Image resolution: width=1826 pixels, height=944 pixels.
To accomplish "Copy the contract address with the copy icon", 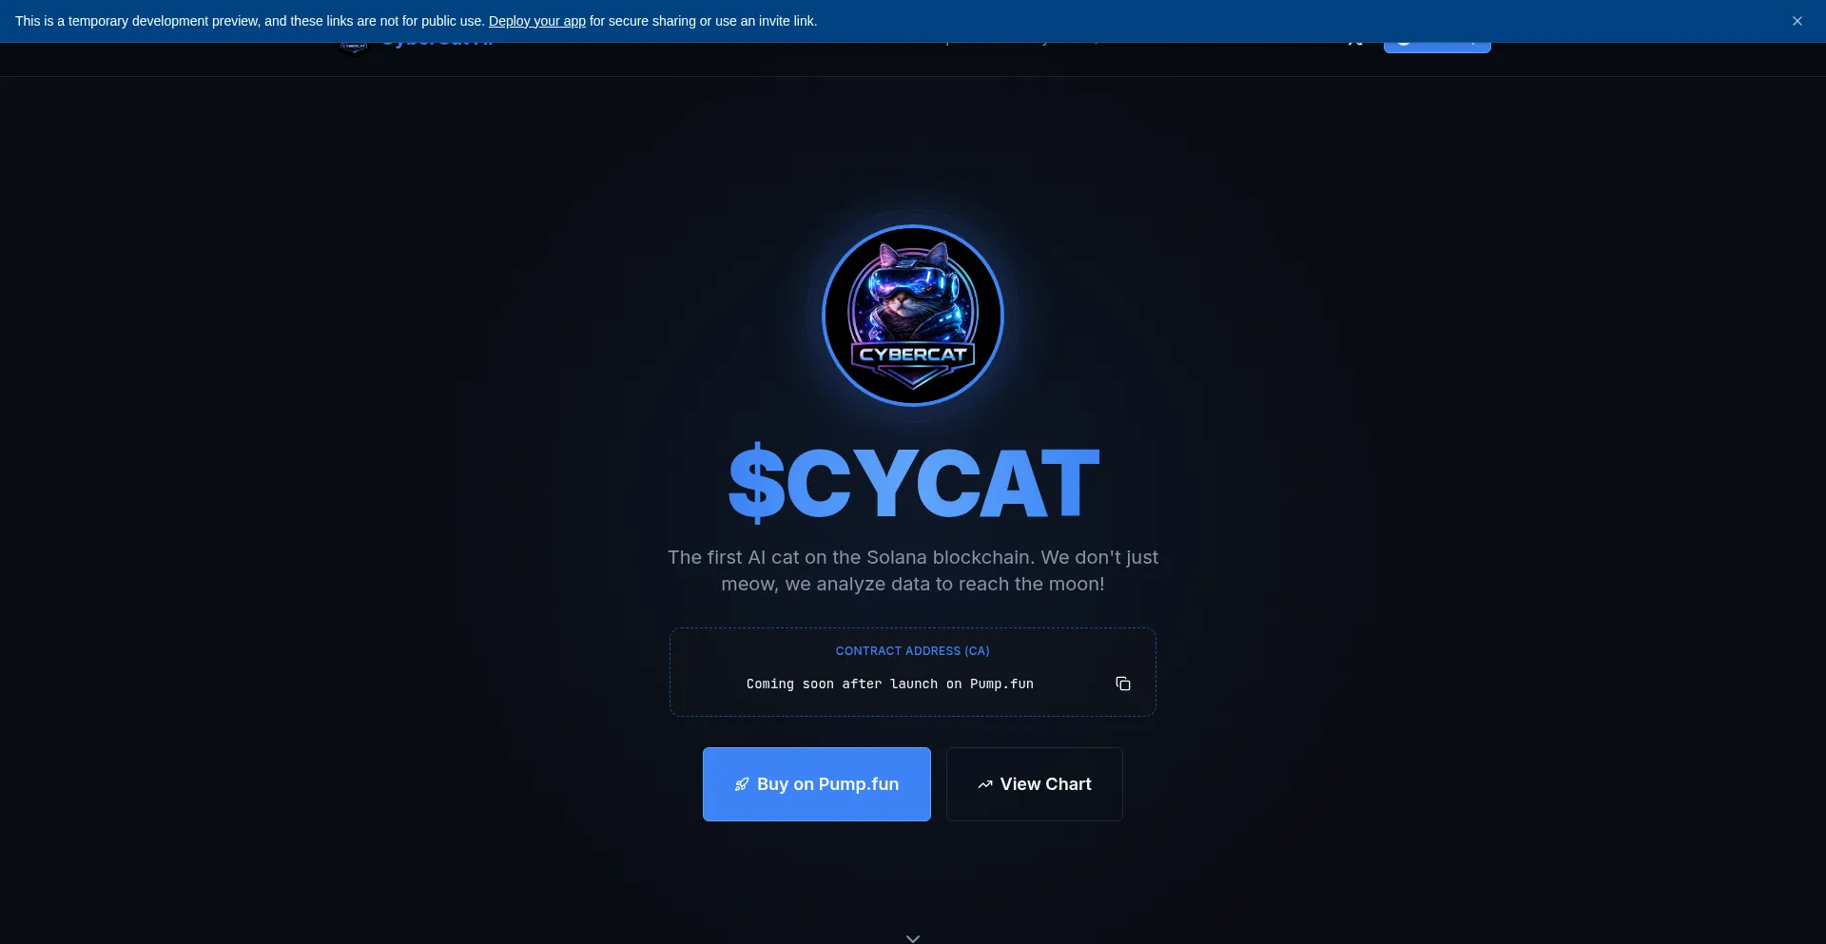I will 1122,684.
